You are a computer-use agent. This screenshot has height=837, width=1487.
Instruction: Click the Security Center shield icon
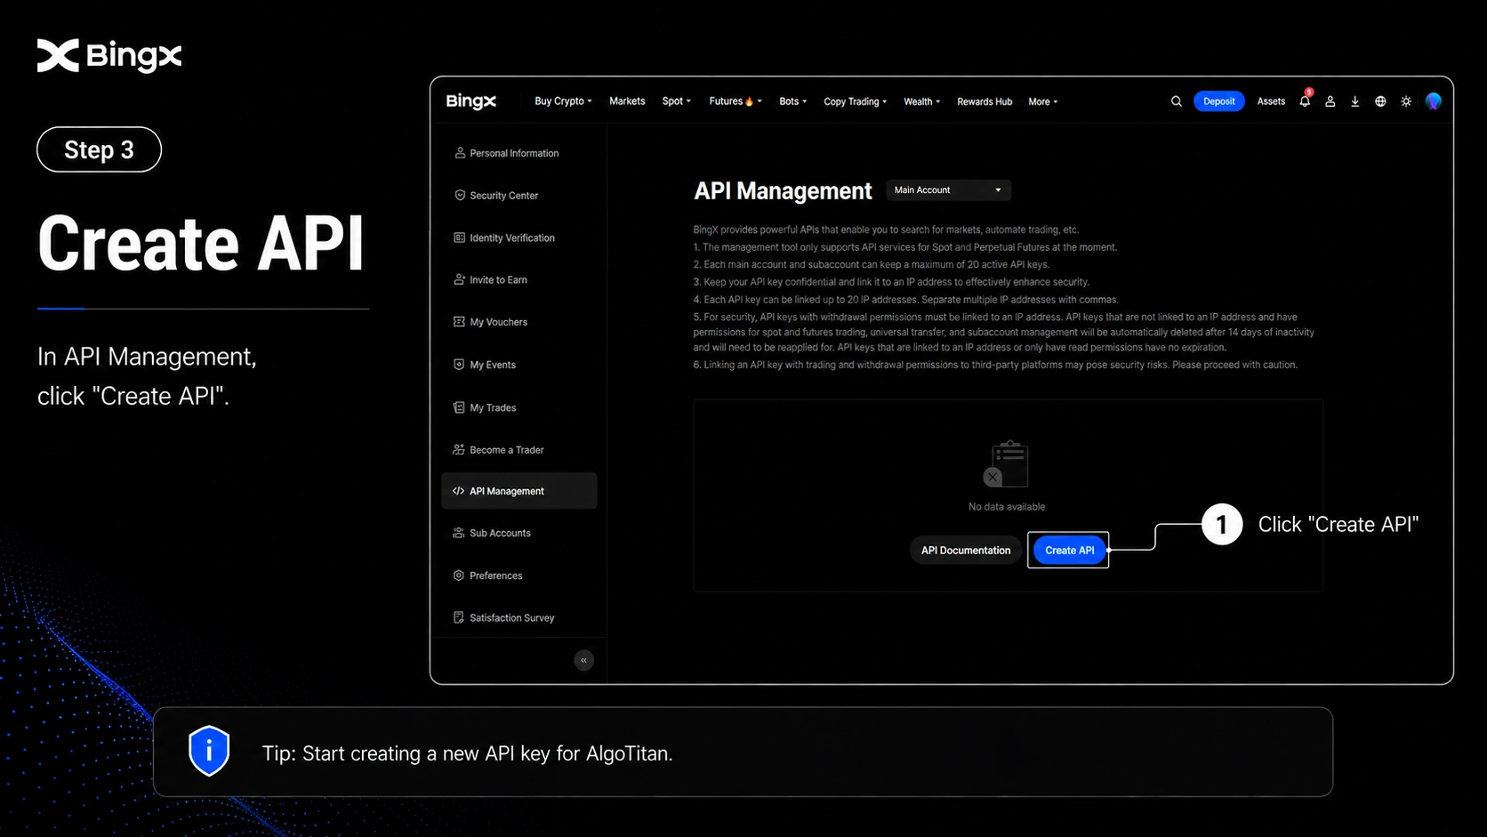pyautogui.click(x=460, y=195)
